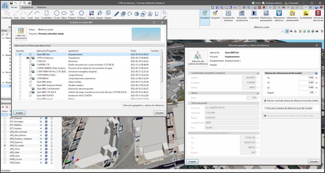Screen dimensions: 325x173
Task: Open Mecanismos eléctricos
Action: coord(279,16)
